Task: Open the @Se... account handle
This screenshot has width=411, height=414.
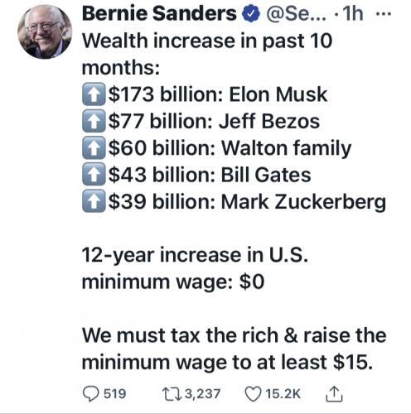Action: (295, 14)
